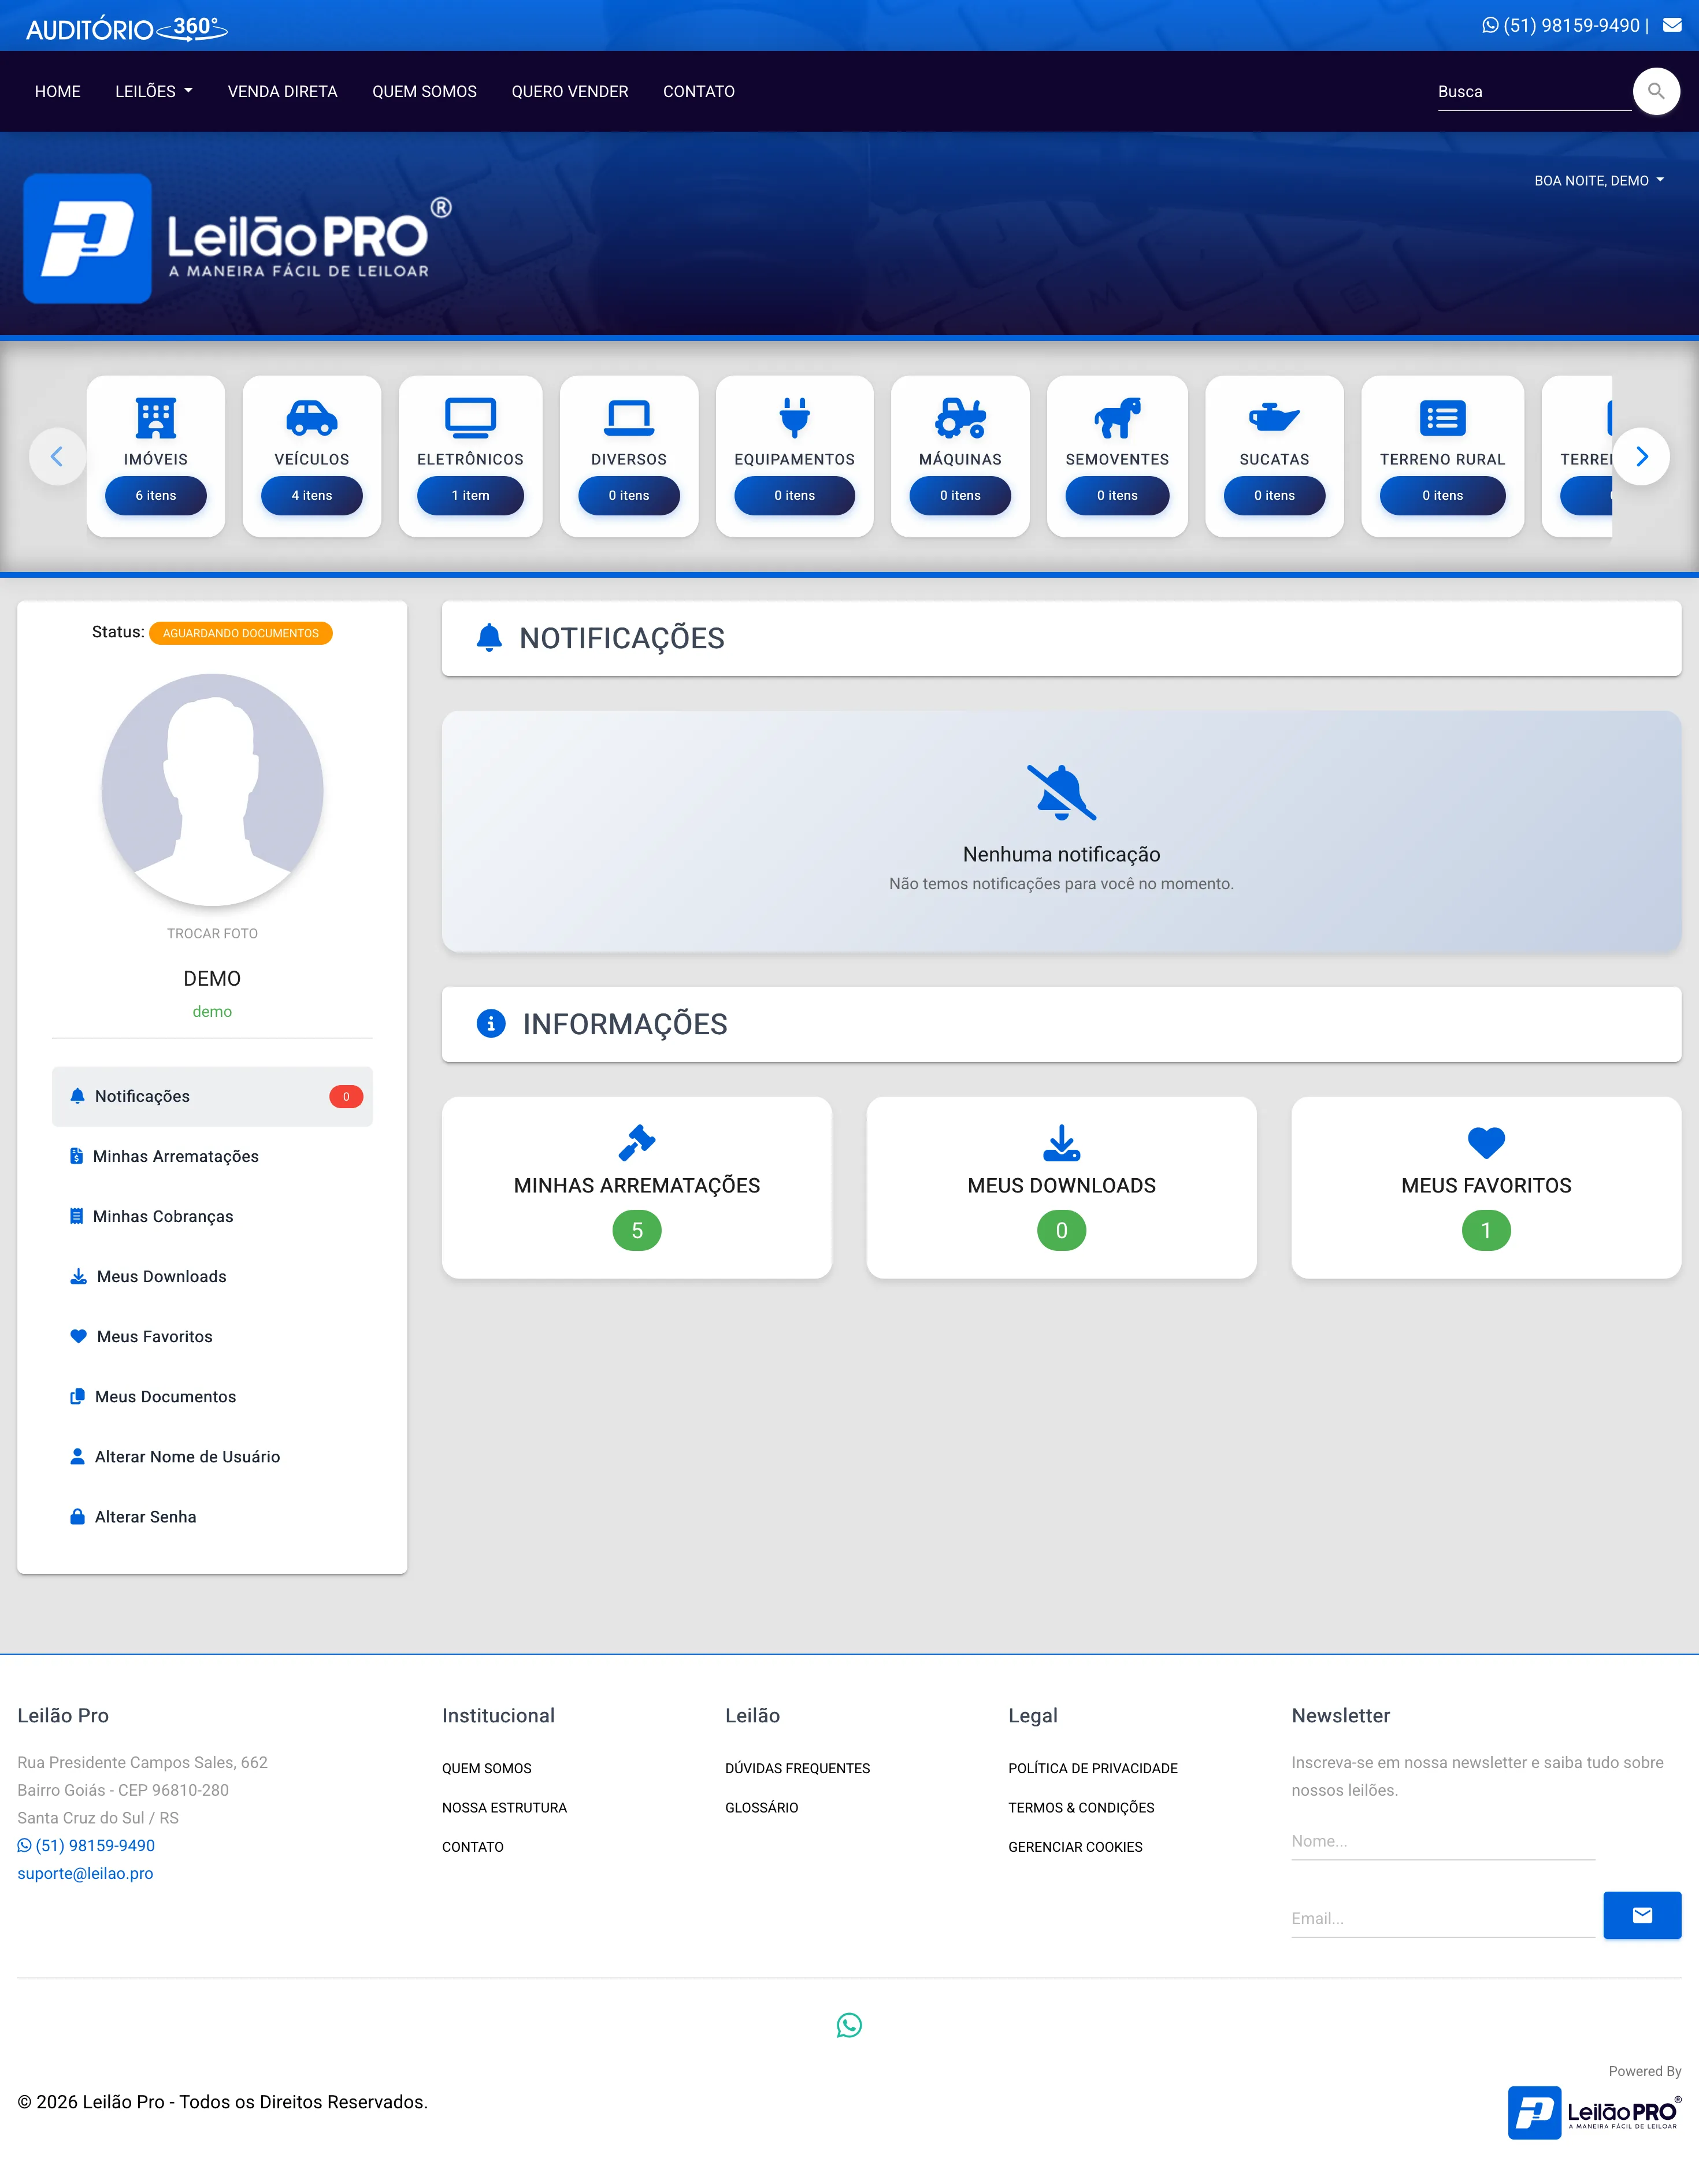Select the Máquinas tractor category icon
This screenshot has height=2184, width=1699.
click(959, 418)
